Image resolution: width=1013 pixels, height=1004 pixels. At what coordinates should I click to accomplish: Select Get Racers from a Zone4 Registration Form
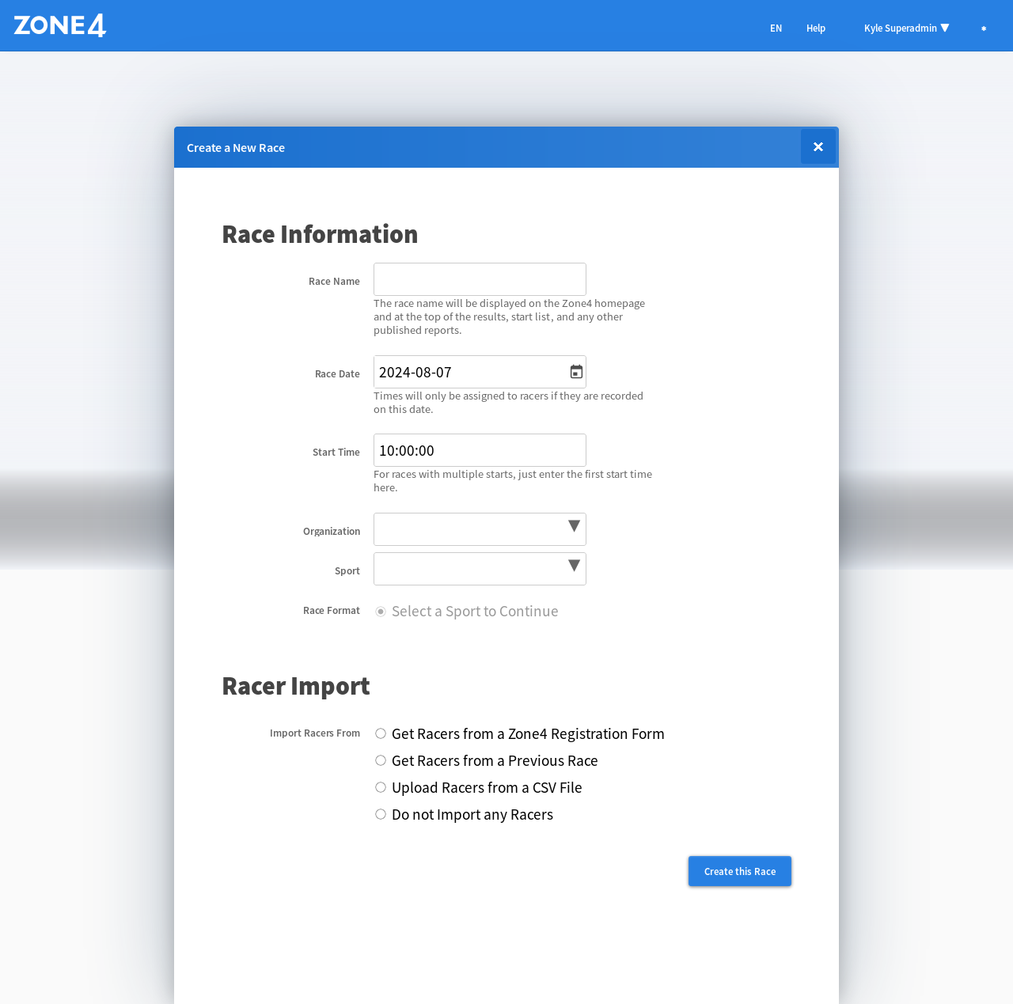point(381,733)
